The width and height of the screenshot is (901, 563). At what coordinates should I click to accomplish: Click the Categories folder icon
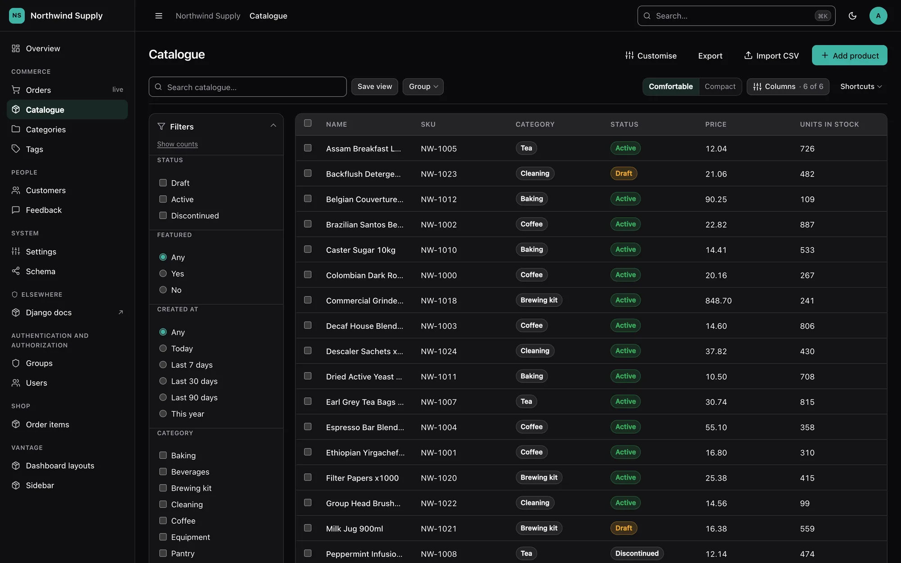[x=16, y=129]
